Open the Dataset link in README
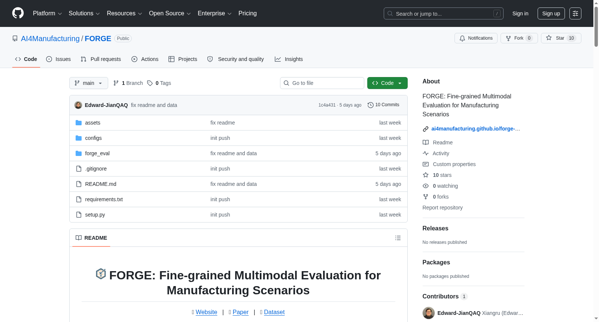 (274, 312)
